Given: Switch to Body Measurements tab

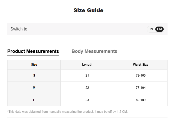Looking at the screenshot, I should 94,51.
